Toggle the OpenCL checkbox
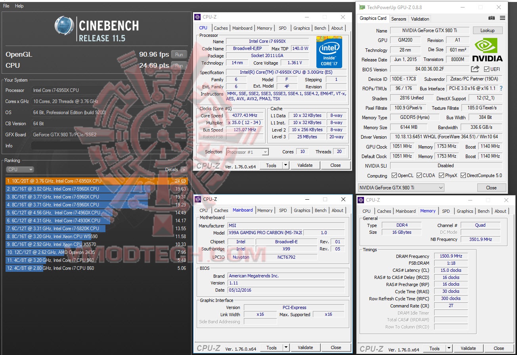The image size is (517, 355). 394,176
